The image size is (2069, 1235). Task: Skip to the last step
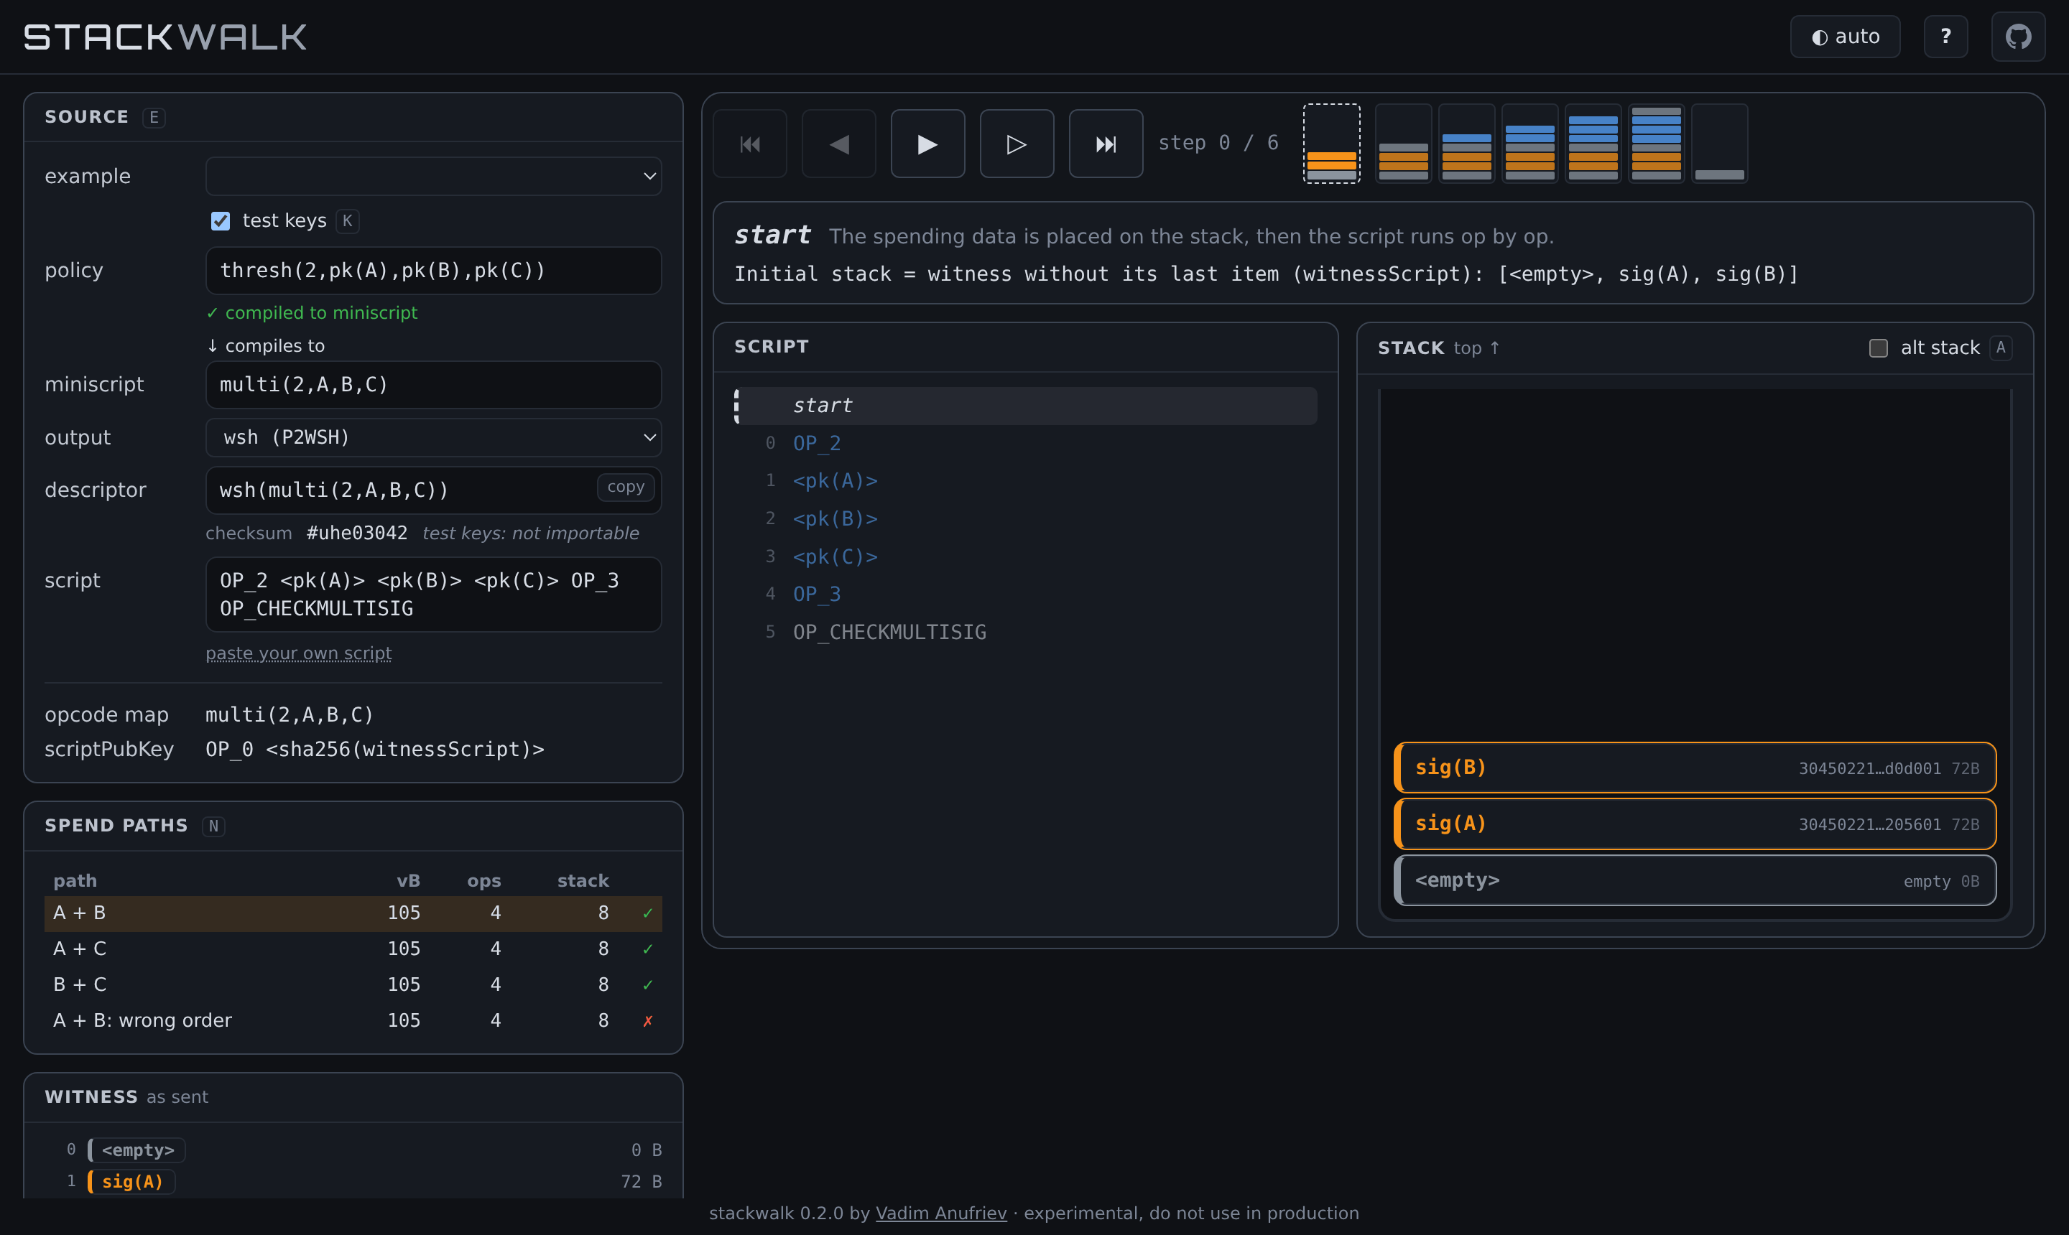[x=1106, y=144]
